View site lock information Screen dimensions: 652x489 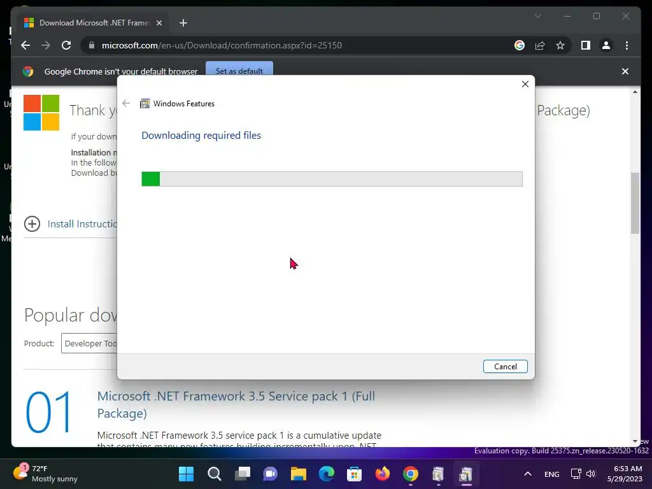pos(92,45)
